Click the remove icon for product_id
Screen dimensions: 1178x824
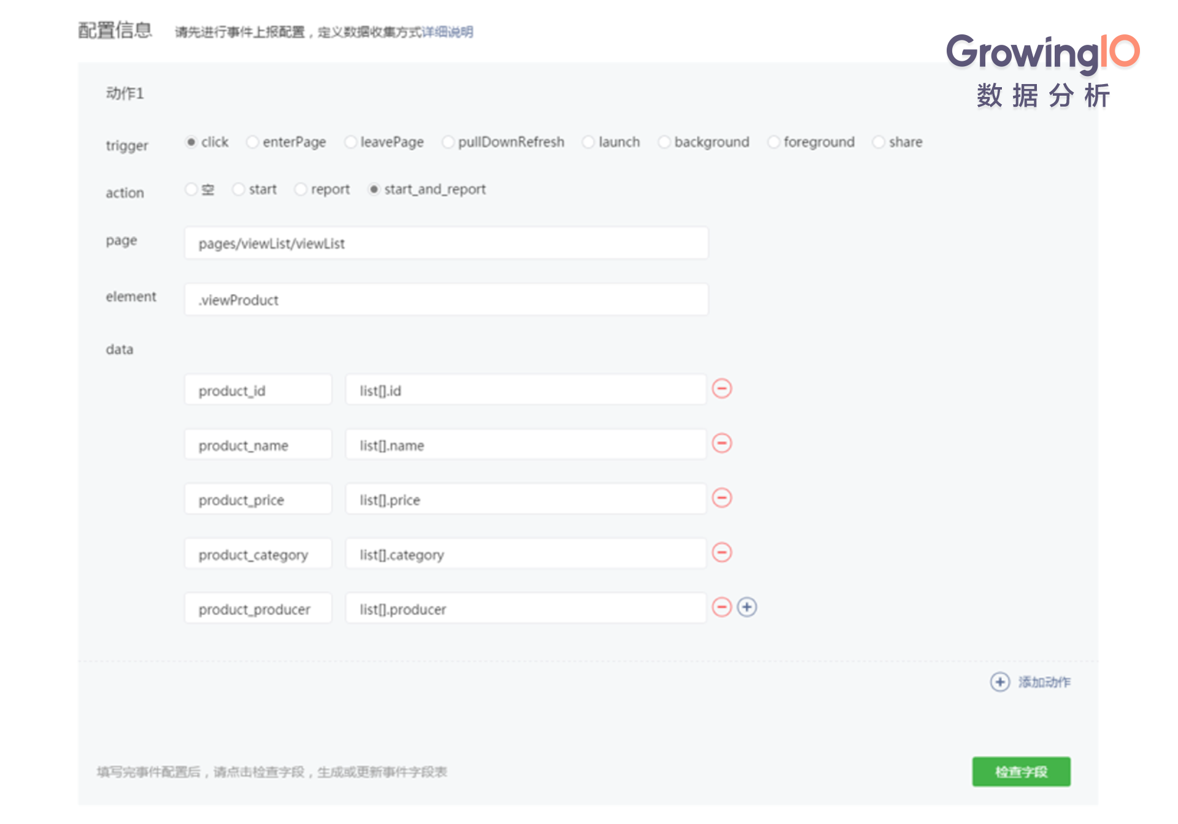tap(722, 388)
